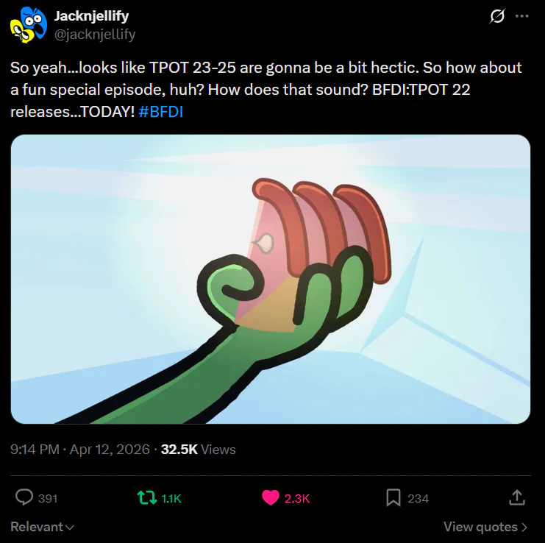Open the Grok slashed-circle icon
The width and height of the screenshot is (545, 543).
[x=497, y=16]
